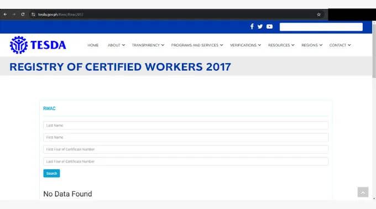Expand the chevron next to REGIONS
Viewport: 376px width, 209px height.
point(321,45)
